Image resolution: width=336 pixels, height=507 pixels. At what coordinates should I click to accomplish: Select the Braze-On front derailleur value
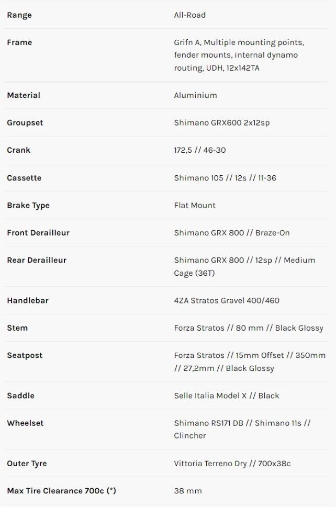coord(232,233)
